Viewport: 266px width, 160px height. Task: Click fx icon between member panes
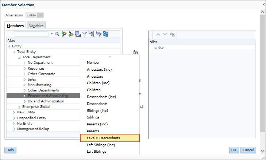click(135, 52)
